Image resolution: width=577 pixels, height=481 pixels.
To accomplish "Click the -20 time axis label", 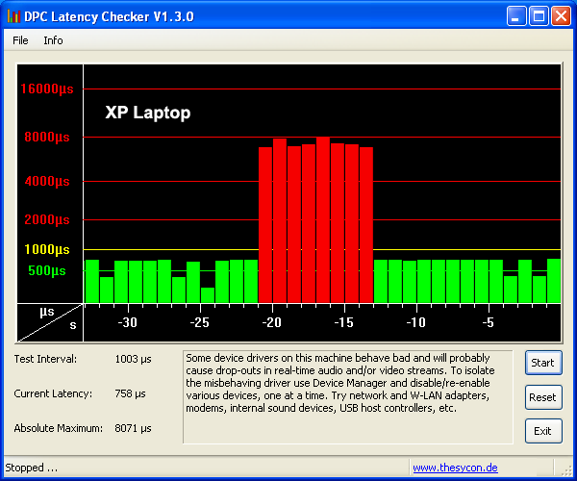I will [271, 322].
